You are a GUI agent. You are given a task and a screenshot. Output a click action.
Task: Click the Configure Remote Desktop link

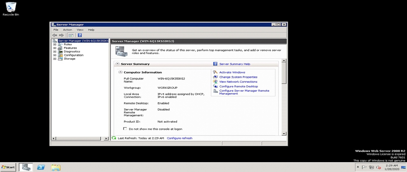tap(238, 86)
